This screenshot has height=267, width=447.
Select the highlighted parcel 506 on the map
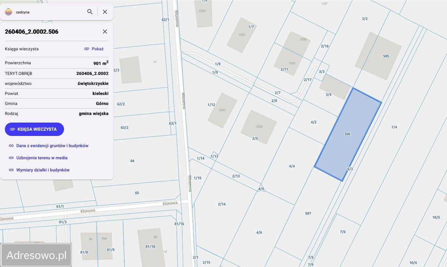click(347, 134)
